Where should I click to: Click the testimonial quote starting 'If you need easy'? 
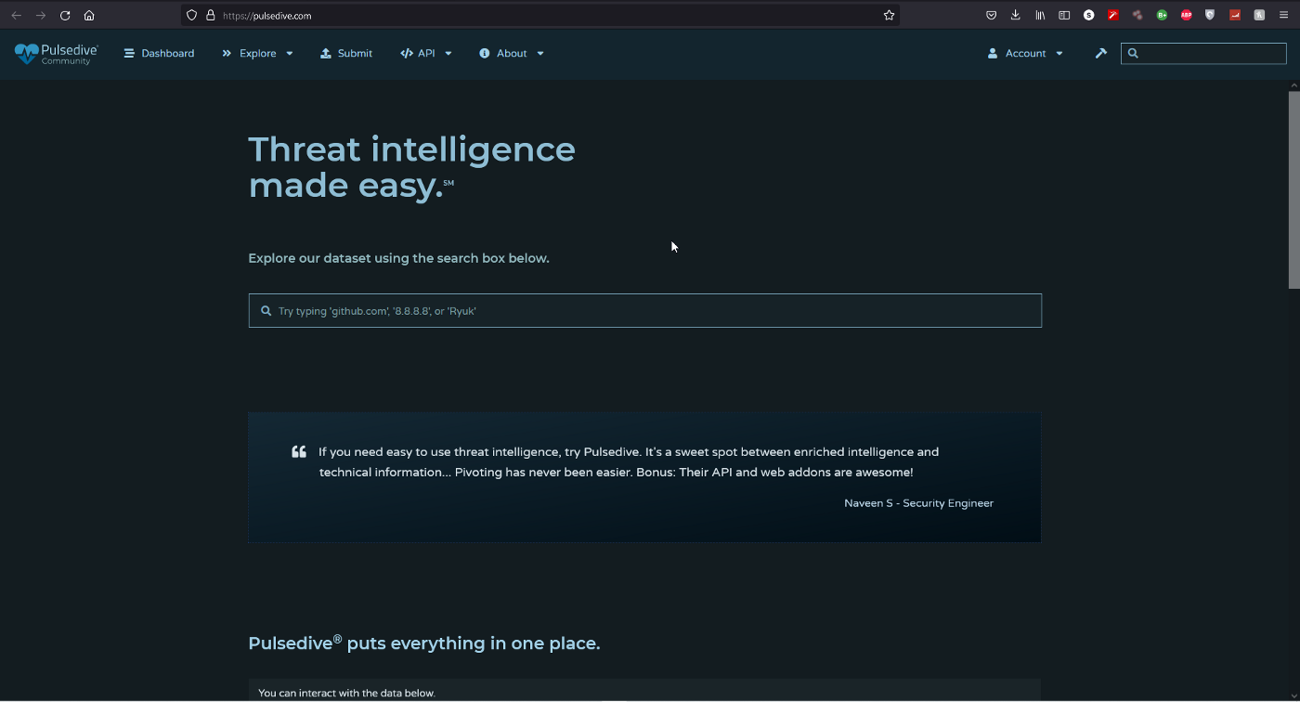tap(629, 462)
